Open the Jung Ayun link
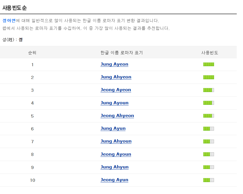Screen dimensions: 243x194 pyautogui.click(x=113, y=129)
